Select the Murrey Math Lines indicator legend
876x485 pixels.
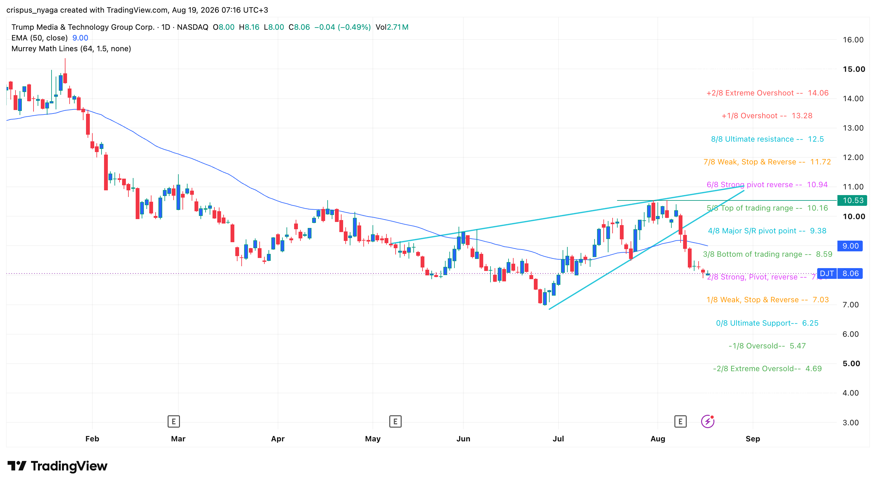pyautogui.click(x=71, y=49)
